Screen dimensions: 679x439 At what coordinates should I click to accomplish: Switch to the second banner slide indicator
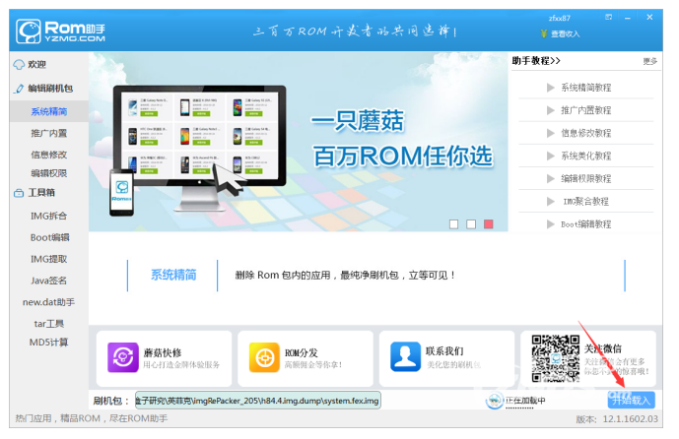471,224
